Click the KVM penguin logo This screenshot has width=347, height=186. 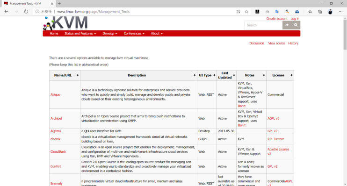click(65, 23)
